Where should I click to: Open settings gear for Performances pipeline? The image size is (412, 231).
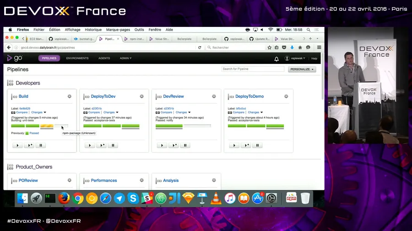141,180
